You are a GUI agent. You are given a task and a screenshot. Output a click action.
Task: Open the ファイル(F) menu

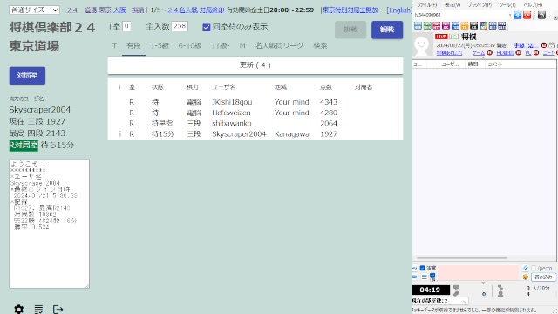(426, 5)
